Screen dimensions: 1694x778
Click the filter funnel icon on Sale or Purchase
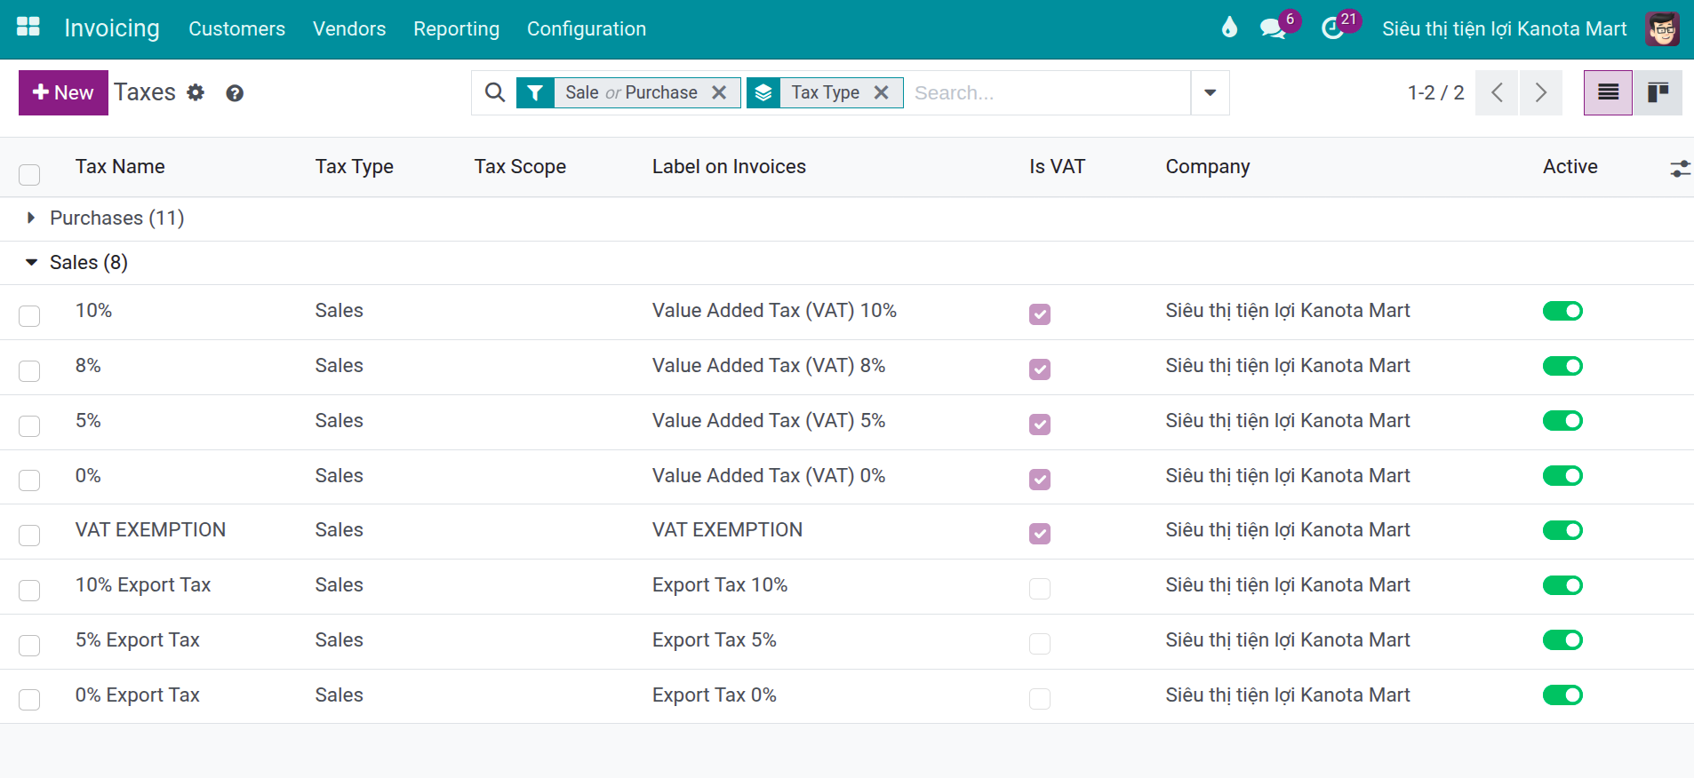pyautogui.click(x=535, y=92)
